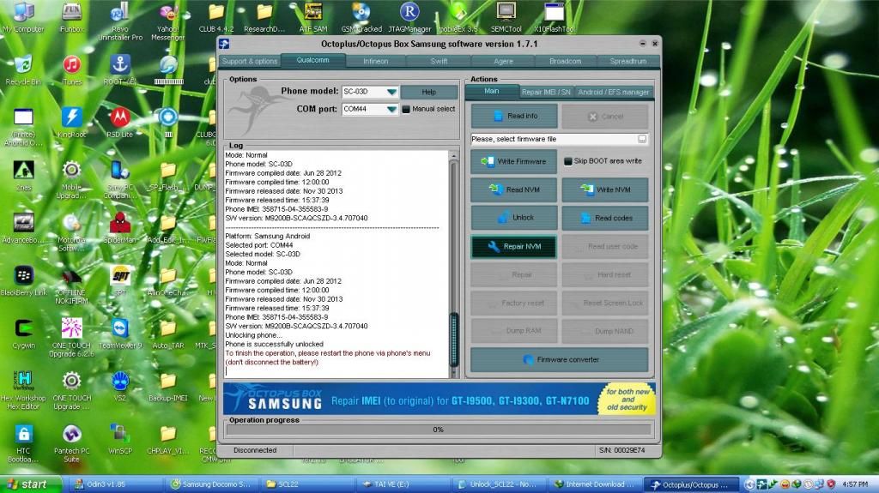
Task: Open WinSCP desktop icon
Action: click(x=120, y=439)
